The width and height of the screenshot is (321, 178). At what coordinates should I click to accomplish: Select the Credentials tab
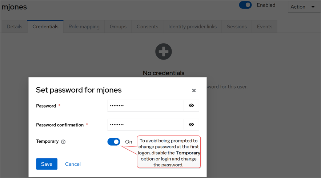[x=45, y=27]
